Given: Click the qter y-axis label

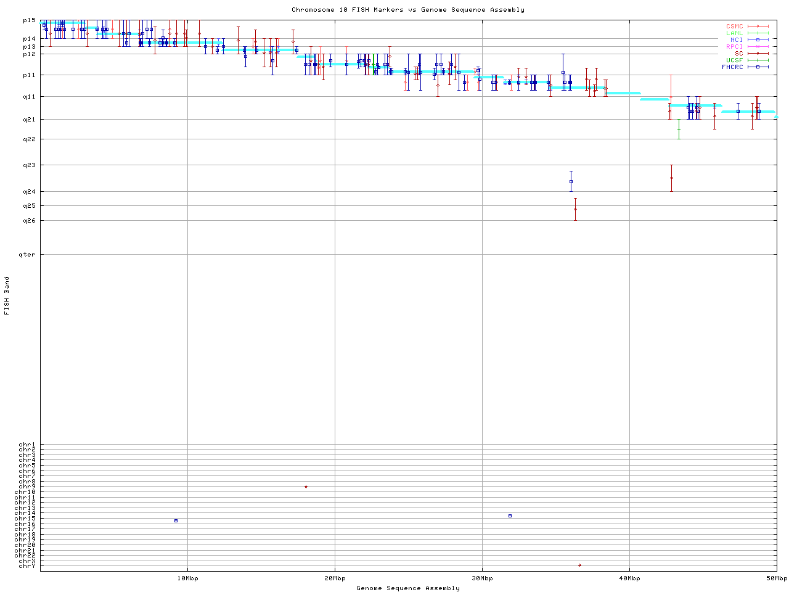Looking at the screenshot, I should (x=27, y=254).
